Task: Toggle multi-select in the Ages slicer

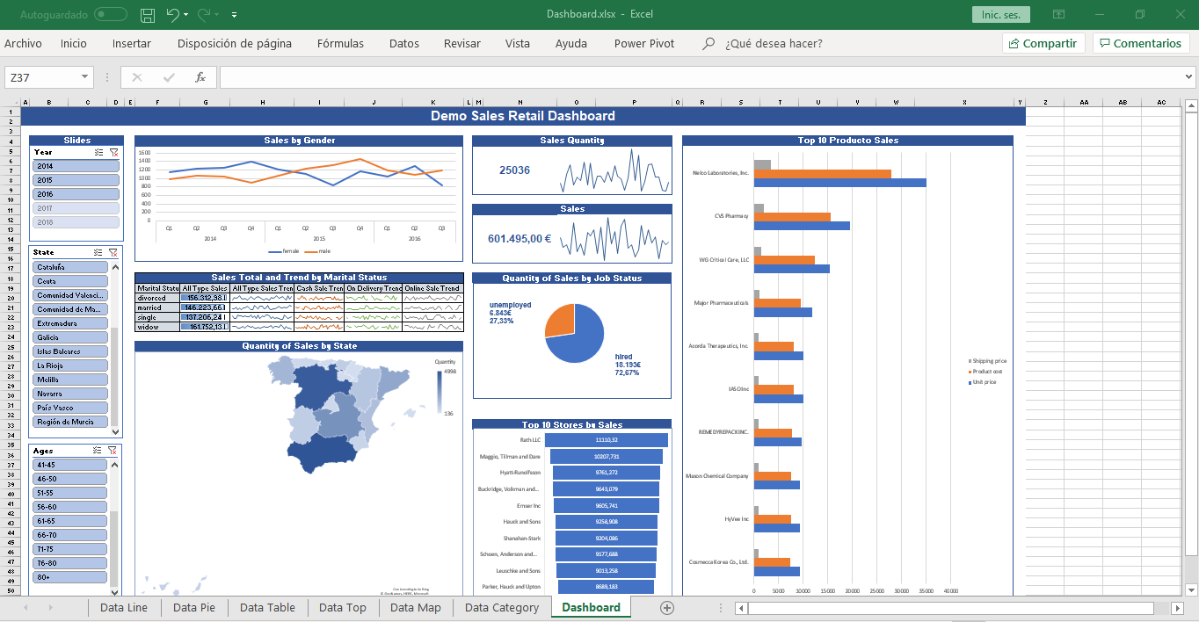Action: [99, 451]
